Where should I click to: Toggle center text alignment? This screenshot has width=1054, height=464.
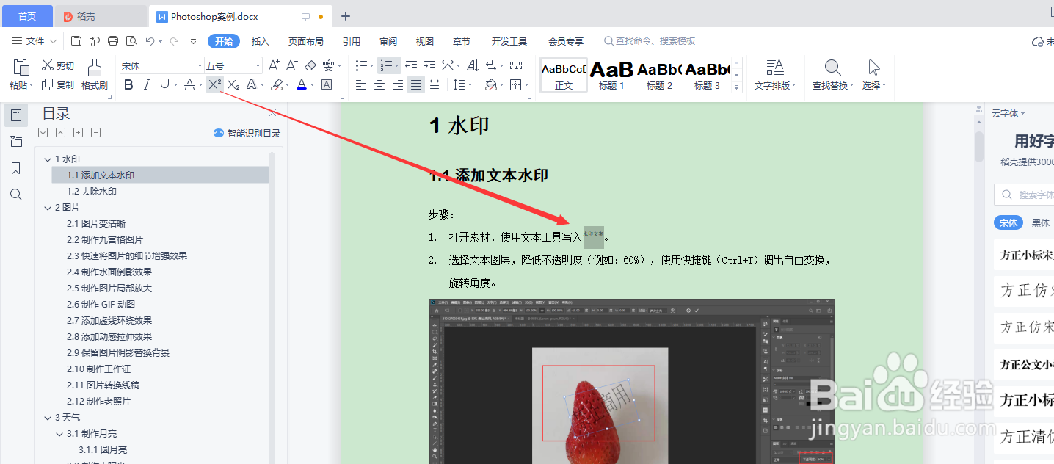pos(379,84)
